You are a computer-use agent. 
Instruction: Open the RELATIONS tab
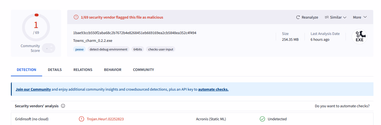click(x=83, y=70)
